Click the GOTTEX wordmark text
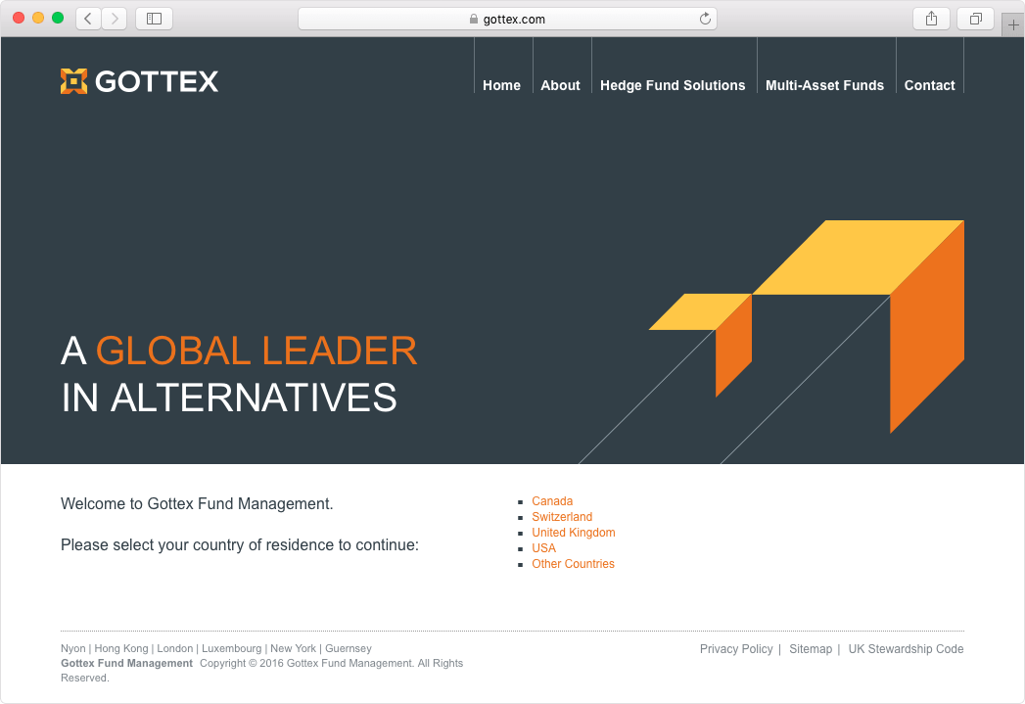Screen dimensions: 1025x704 (157, 81)
